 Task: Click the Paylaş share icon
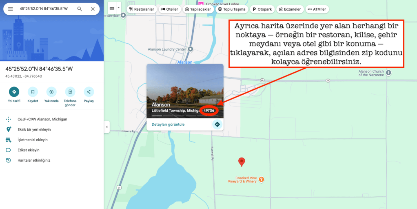coord(89,92)
